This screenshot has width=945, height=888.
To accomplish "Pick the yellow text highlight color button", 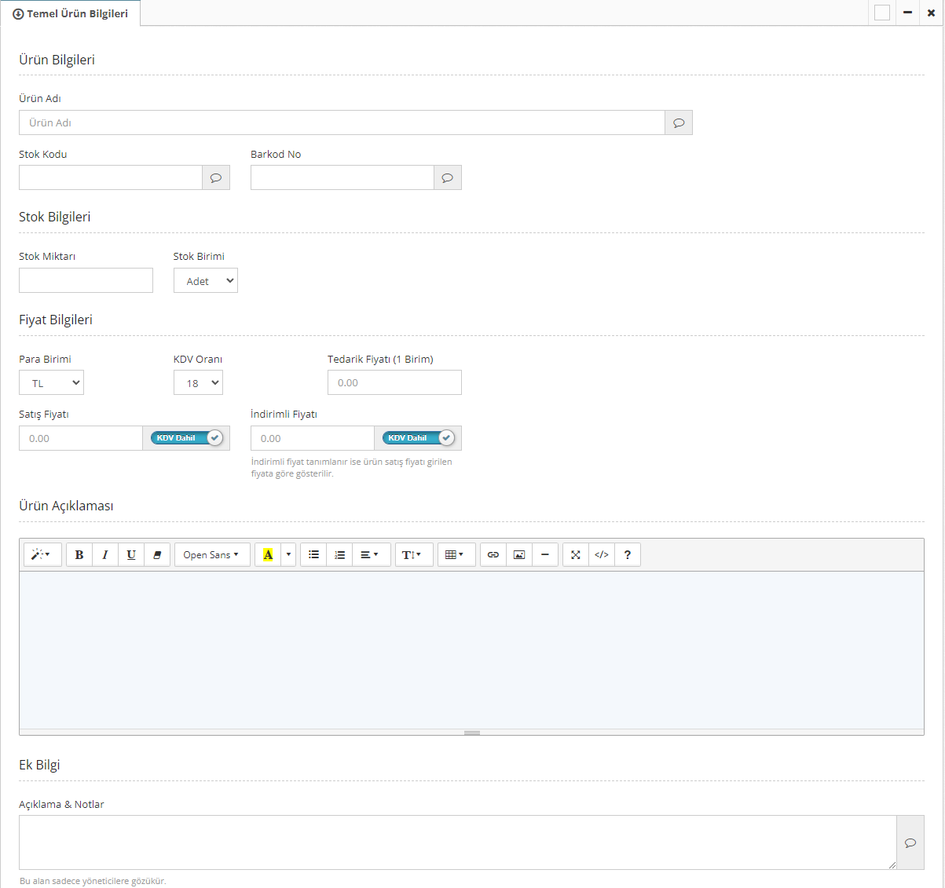I will [268, 555].
